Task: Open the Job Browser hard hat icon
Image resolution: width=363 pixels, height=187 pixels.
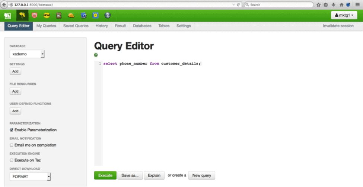Action: coord(71,15)
